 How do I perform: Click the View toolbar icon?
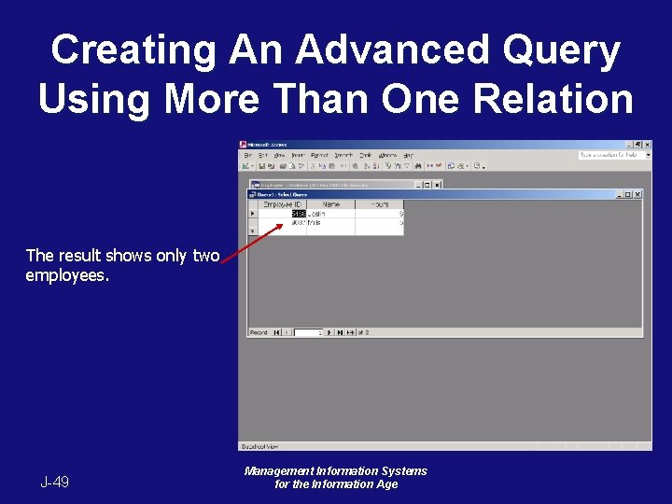245,166
